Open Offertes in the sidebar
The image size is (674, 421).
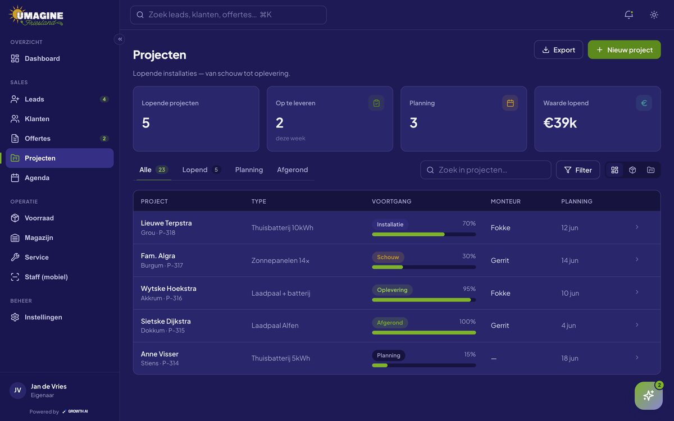coord(60,139)
